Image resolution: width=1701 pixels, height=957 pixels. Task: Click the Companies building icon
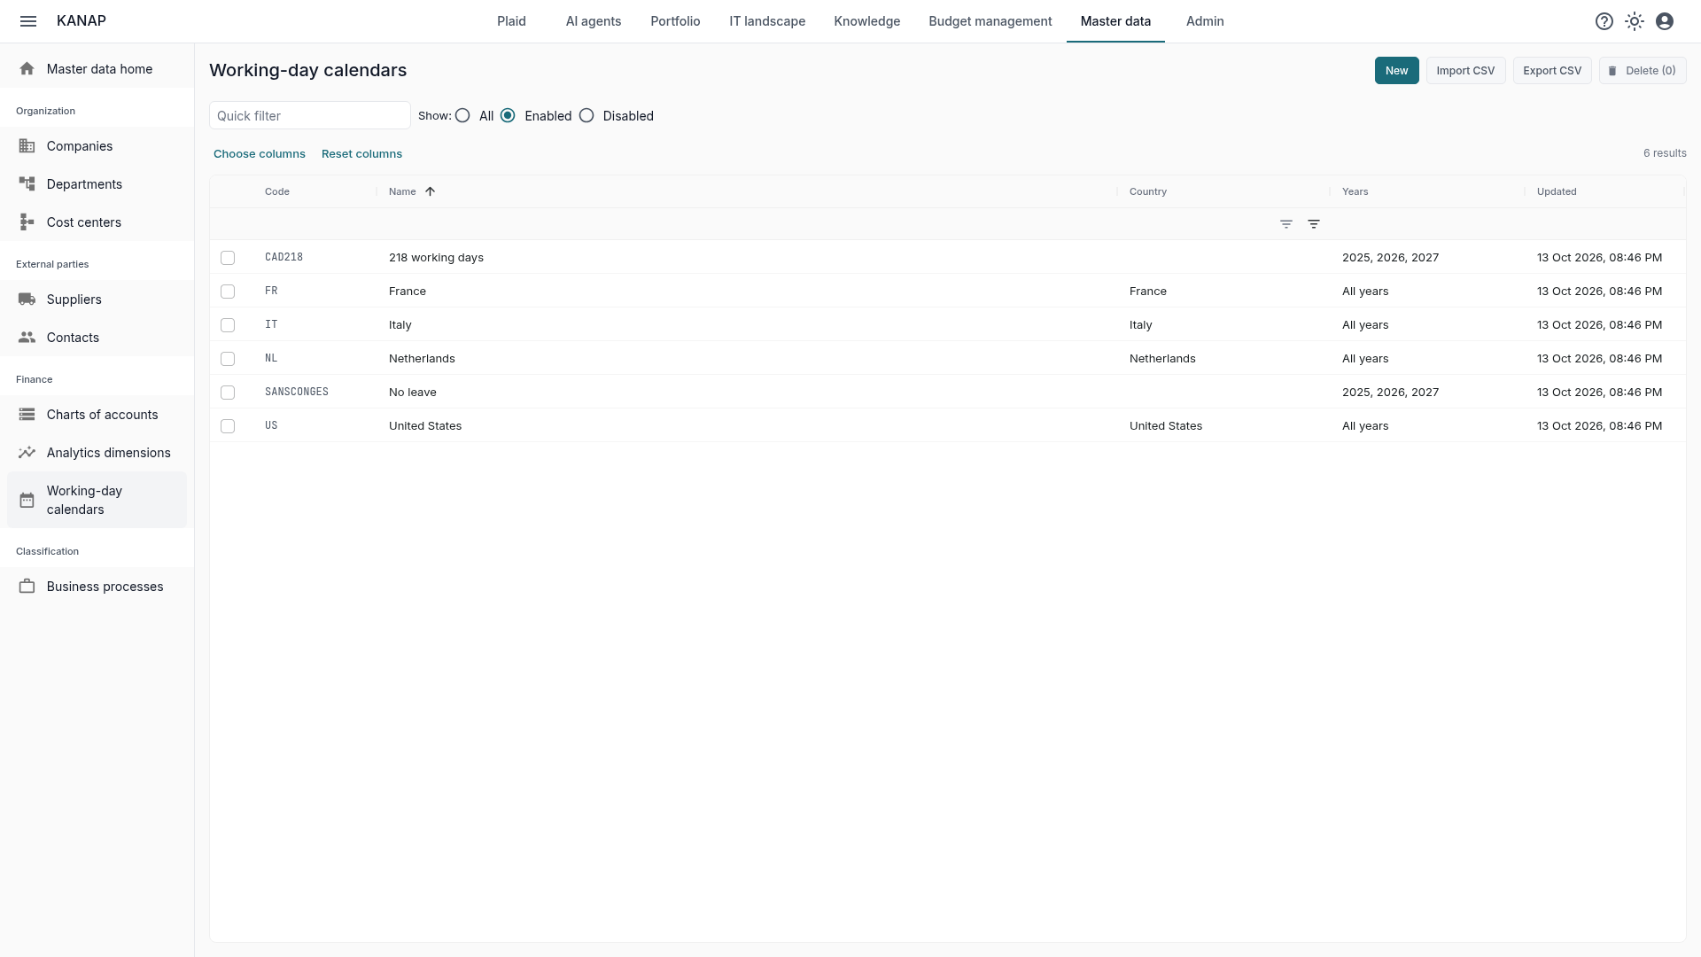click(27, 146)
